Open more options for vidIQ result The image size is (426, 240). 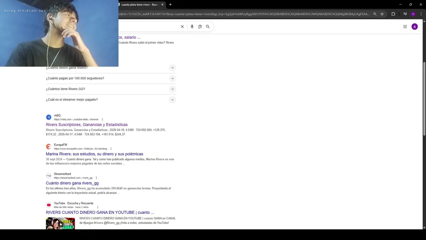[x=102, y=119]
